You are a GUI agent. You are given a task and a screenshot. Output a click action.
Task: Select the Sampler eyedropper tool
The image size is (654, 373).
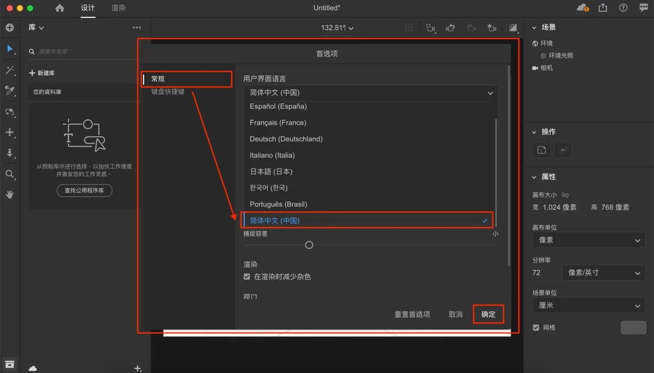[x=10, y=91]
